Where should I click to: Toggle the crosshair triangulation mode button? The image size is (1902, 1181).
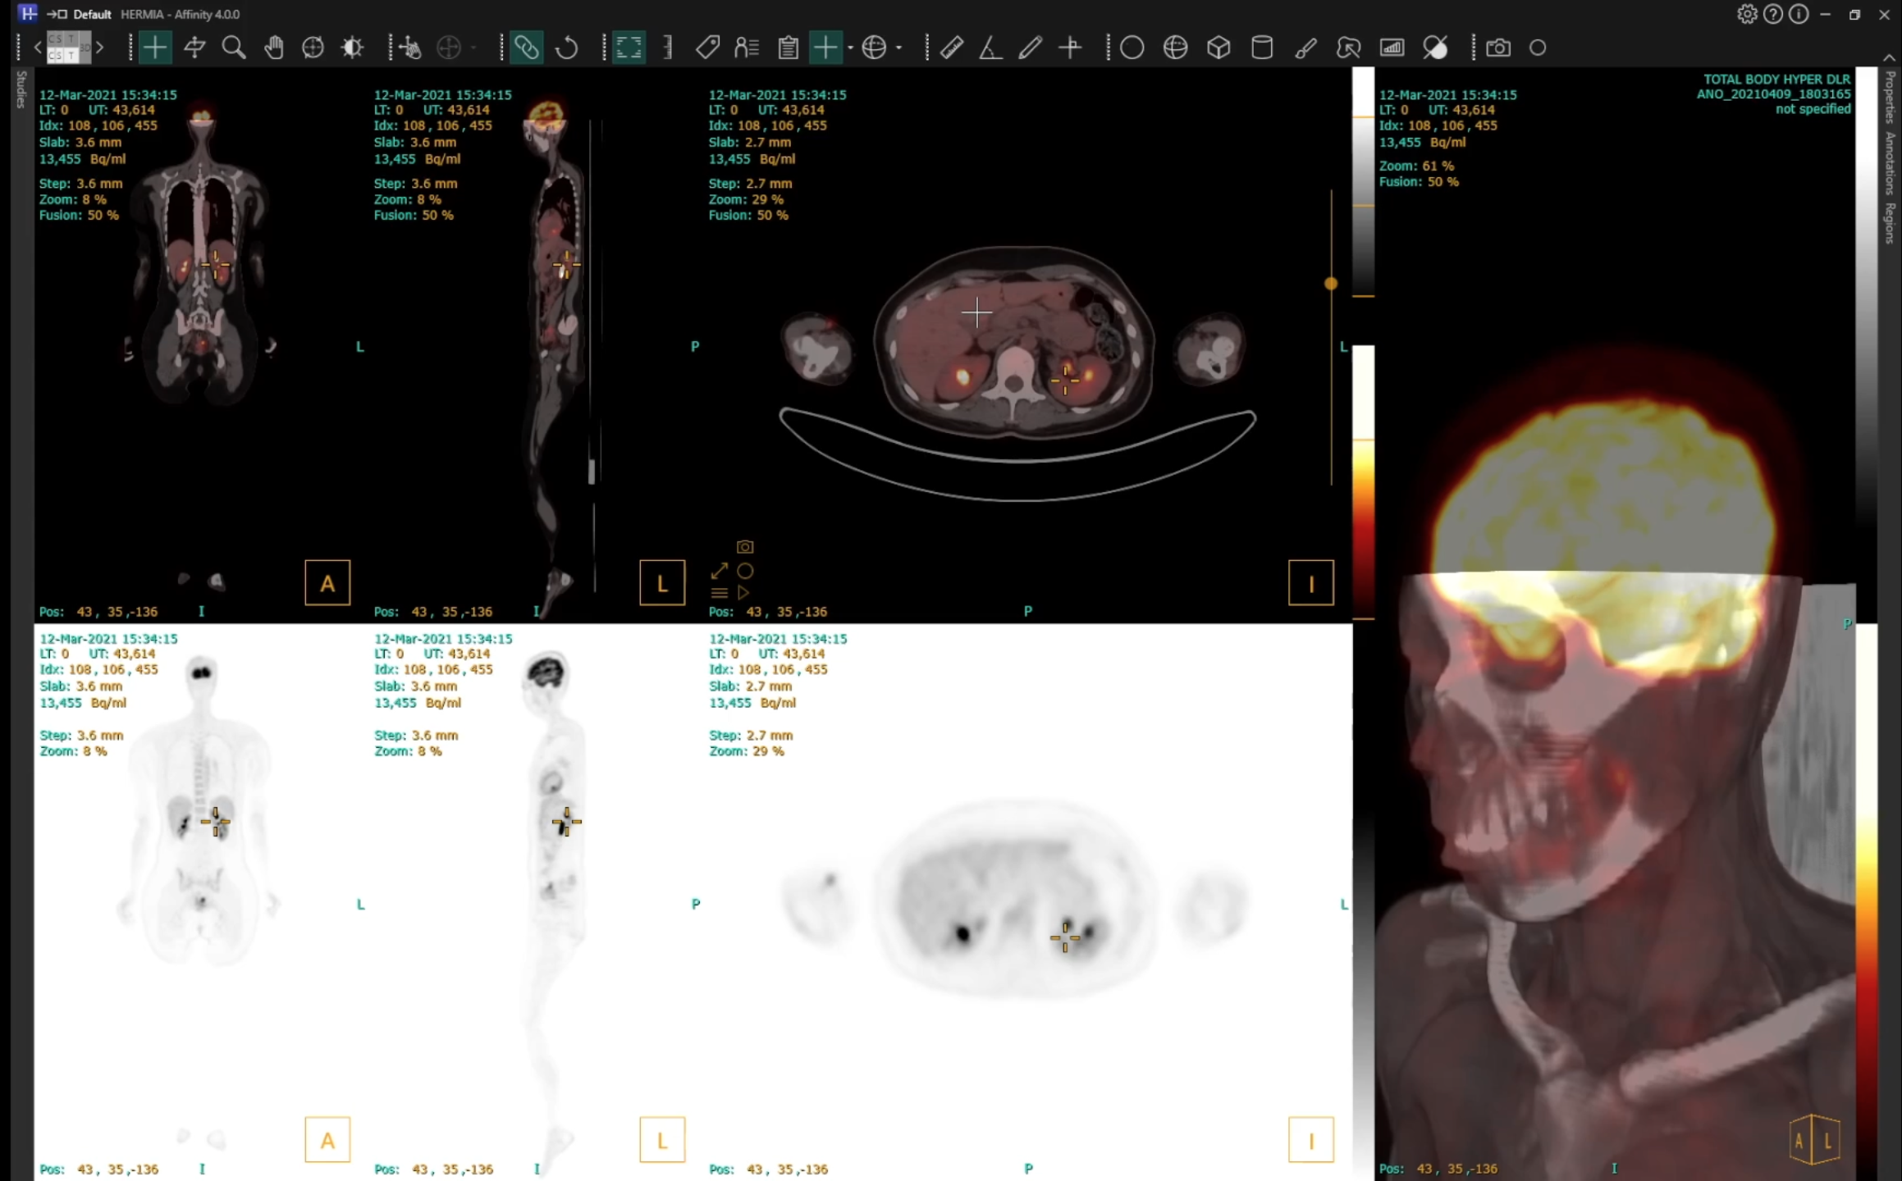point(155,48)
